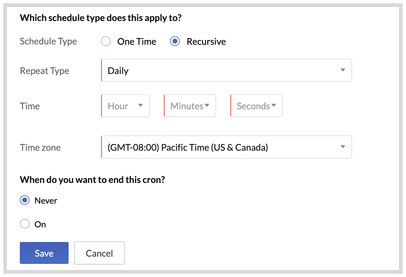Select the One Time schedule type
The width and height of the screenshot is (406, 277).
[105, 41]
